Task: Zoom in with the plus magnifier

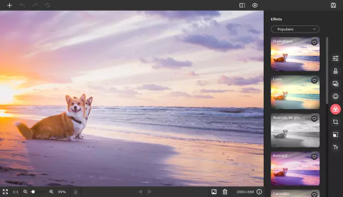Action: pyautogui.click(x=52, y=192)
